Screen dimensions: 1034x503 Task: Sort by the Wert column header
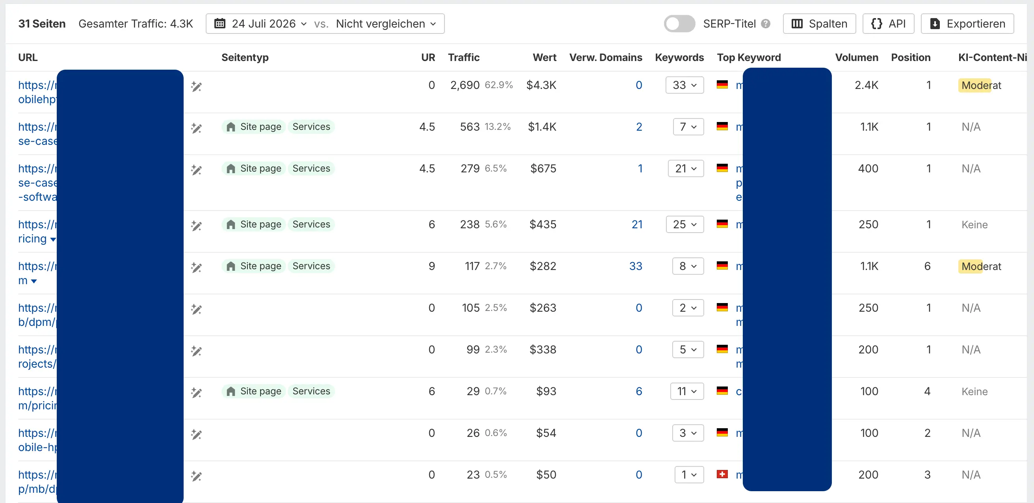[544, 57]
